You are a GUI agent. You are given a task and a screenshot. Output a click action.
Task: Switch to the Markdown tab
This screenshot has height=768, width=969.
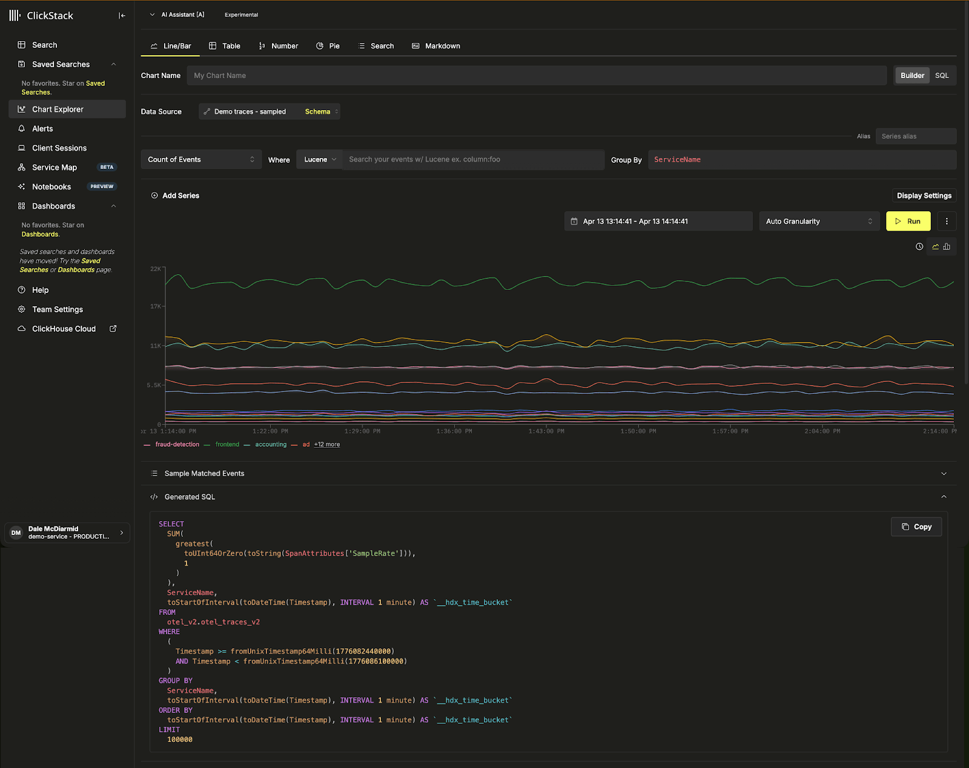pos(435,45)
